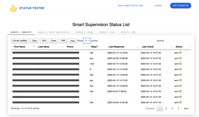Click sent checkmark in 14:11:00 response row
Viewport: 199px width, 117px height.
coord(180,80)
